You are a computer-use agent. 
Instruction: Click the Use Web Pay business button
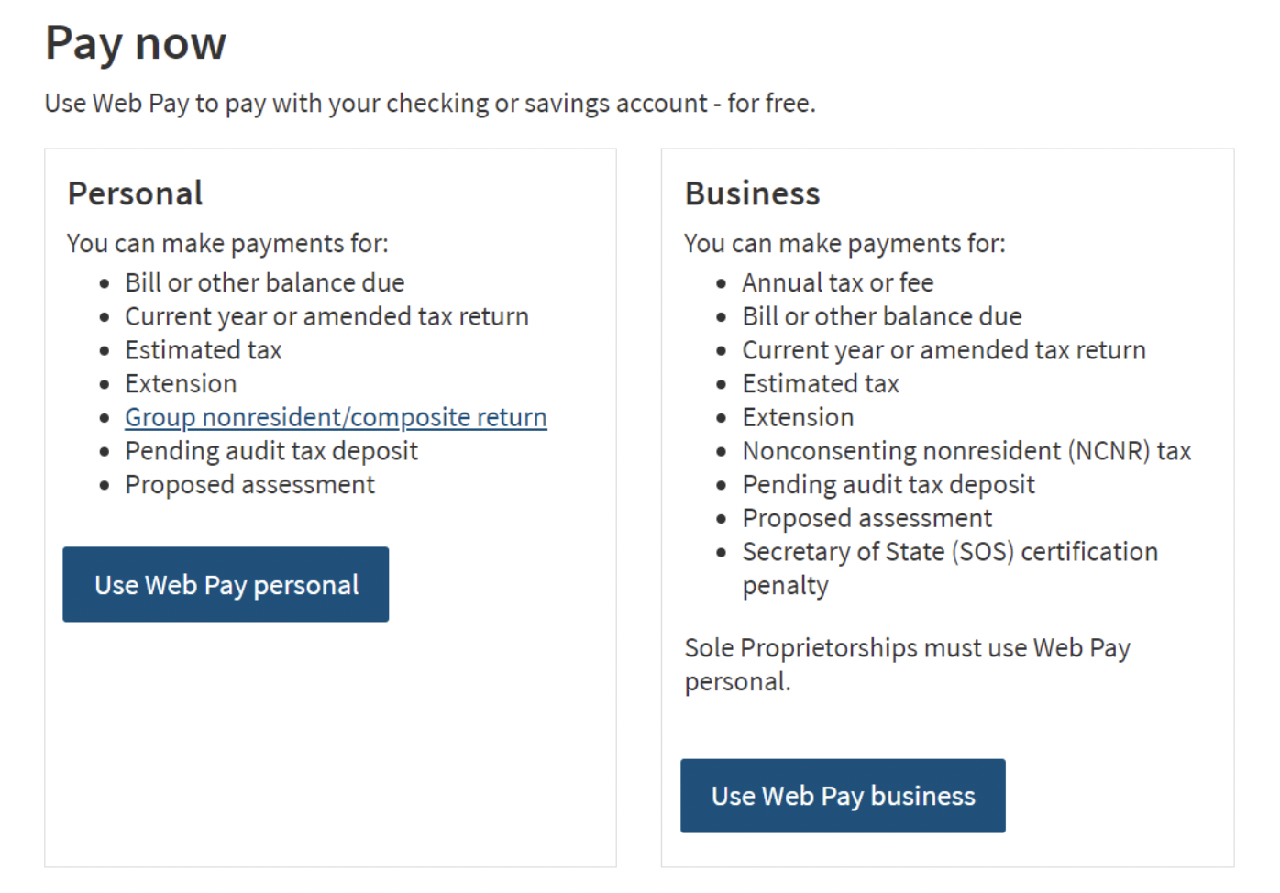pyautogui.click(x=843, y=795)
